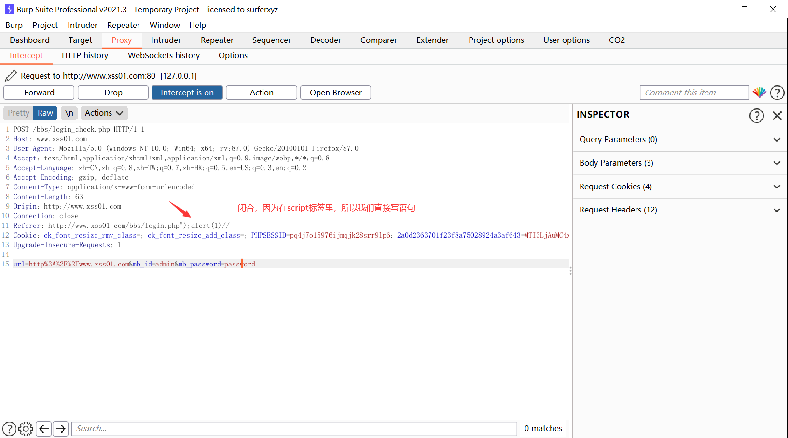Click the help icon next to the comment field
Screen dimensions: 788x438
(x=777, y=93)
